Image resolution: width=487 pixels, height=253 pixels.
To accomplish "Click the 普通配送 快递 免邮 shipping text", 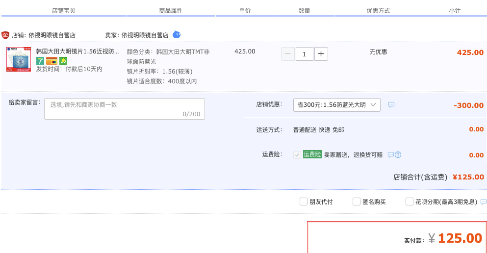I will click(x=319, y=130).
